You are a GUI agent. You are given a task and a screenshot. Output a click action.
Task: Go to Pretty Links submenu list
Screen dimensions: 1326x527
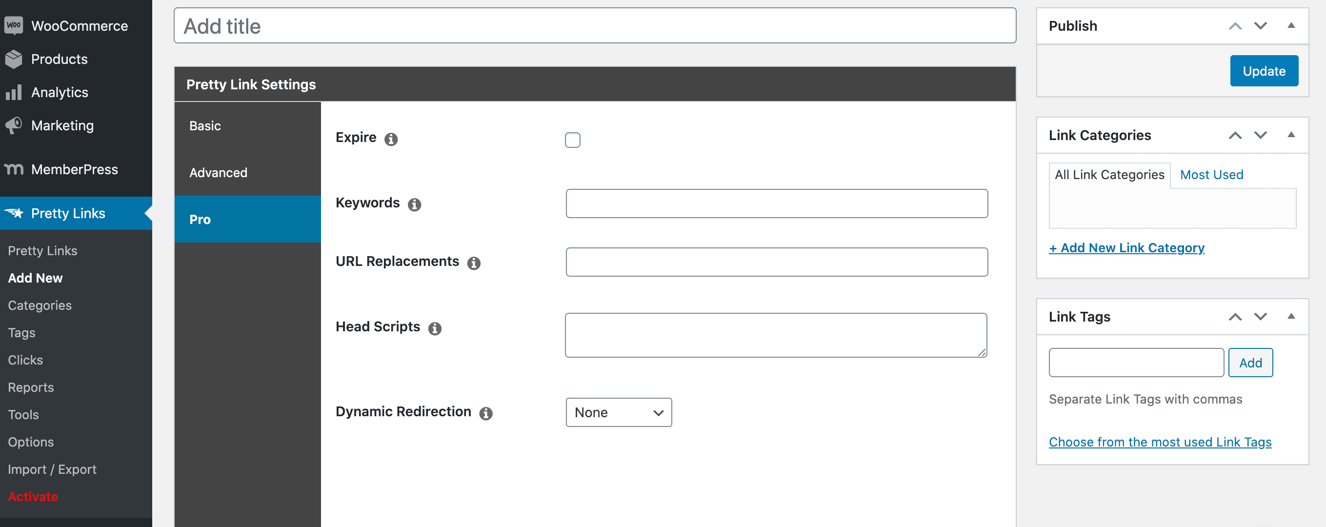(x=42, y=251)
